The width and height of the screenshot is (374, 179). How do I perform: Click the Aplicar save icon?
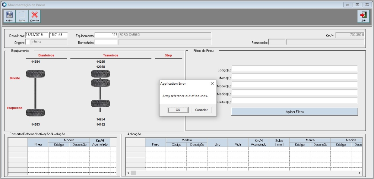[10, 16]
